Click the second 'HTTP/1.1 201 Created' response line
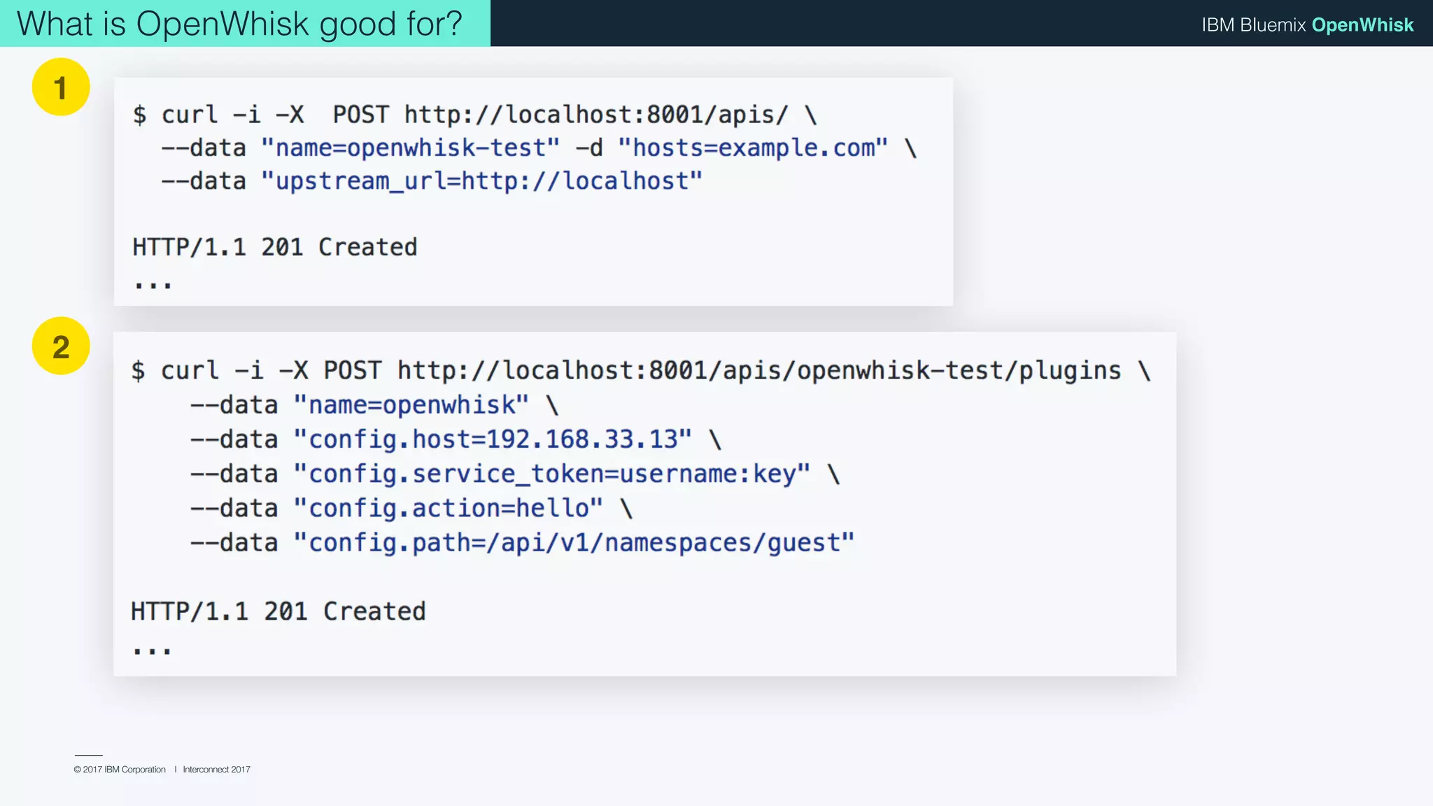1433x806 pixels. (x=278, y=611)
